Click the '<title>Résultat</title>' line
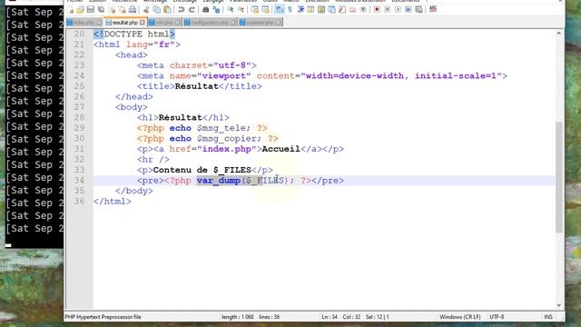The image size is (581, 327). 200,86
